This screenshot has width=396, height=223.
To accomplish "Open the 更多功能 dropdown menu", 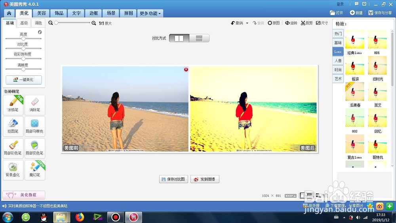I will coord(150,13).
